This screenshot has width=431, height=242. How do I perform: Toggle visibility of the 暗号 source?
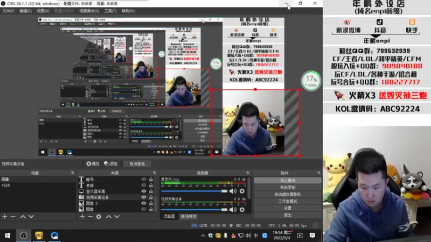tap(144, 179)
